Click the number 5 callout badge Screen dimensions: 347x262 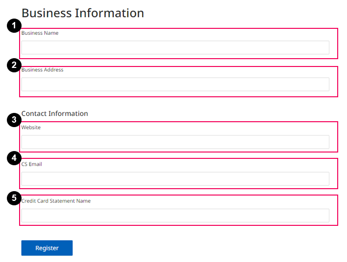point(14,198)
